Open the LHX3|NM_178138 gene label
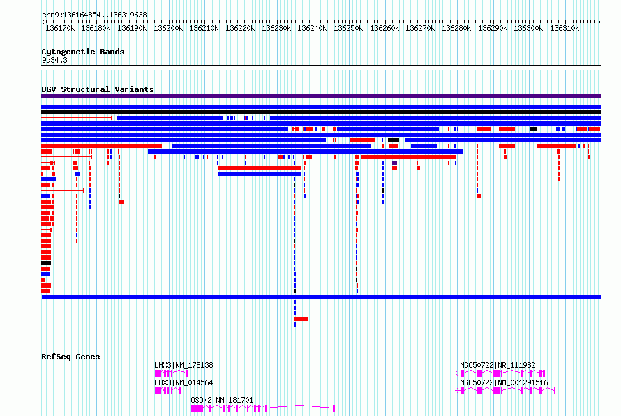Image resolution: width=621 pixels, height=416 pixels. pos(184,365)
